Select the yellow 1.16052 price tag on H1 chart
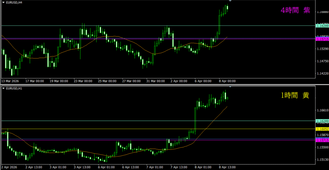The height and width of the screenshot is (170, 329). point(322,129)
